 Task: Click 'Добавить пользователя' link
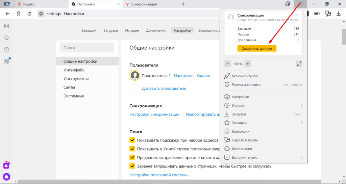(x=164, y=88)
